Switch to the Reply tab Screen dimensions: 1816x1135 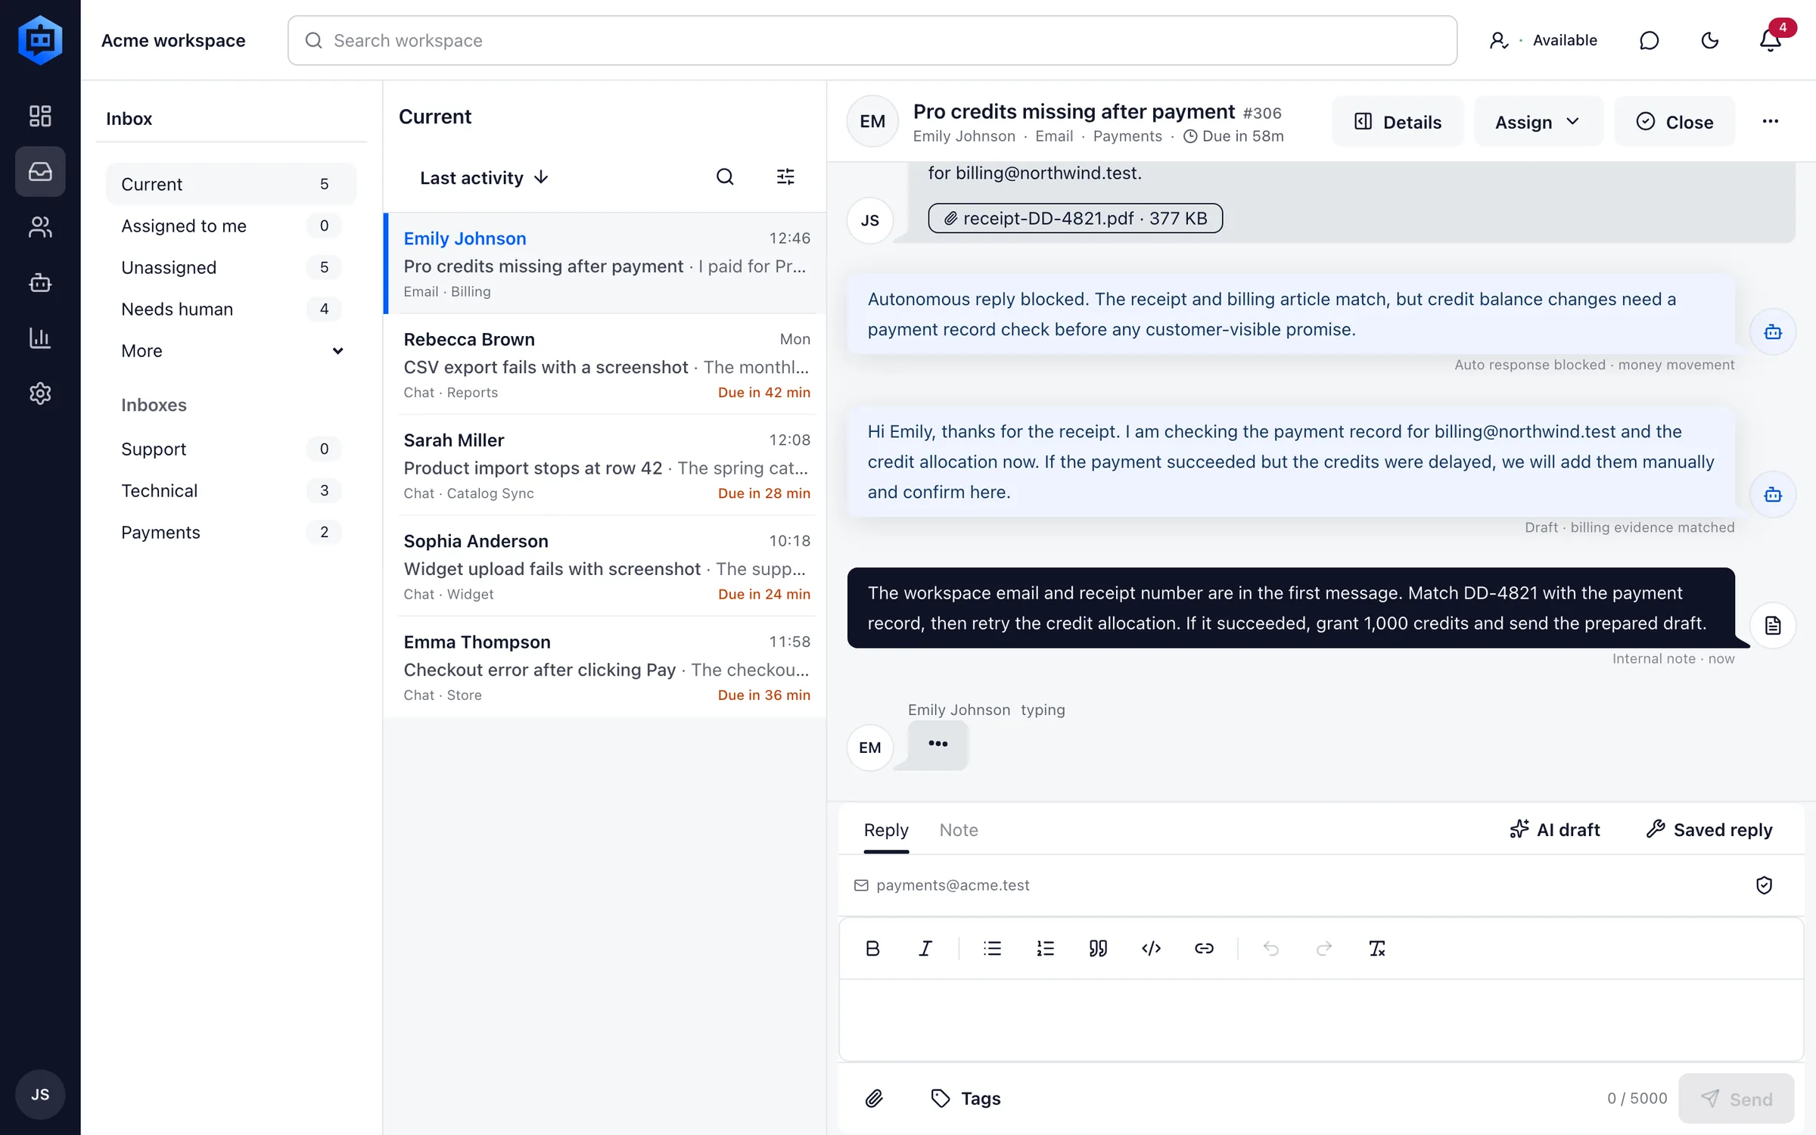click(x=886, y=830)
